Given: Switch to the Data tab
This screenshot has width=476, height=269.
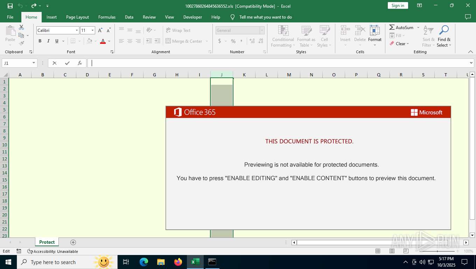Looking at the screenshot, I should [x=129, y=17].
